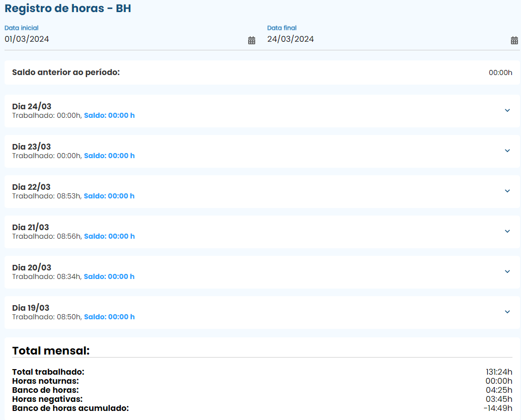
Task: Expand the Dia 23/03 chevron arrow
Action: 507,151
